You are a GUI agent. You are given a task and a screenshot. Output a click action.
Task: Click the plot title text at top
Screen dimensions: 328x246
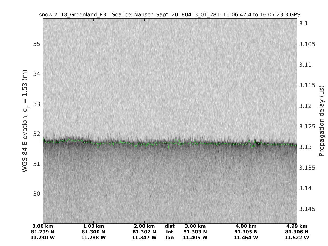pos(170,15)
